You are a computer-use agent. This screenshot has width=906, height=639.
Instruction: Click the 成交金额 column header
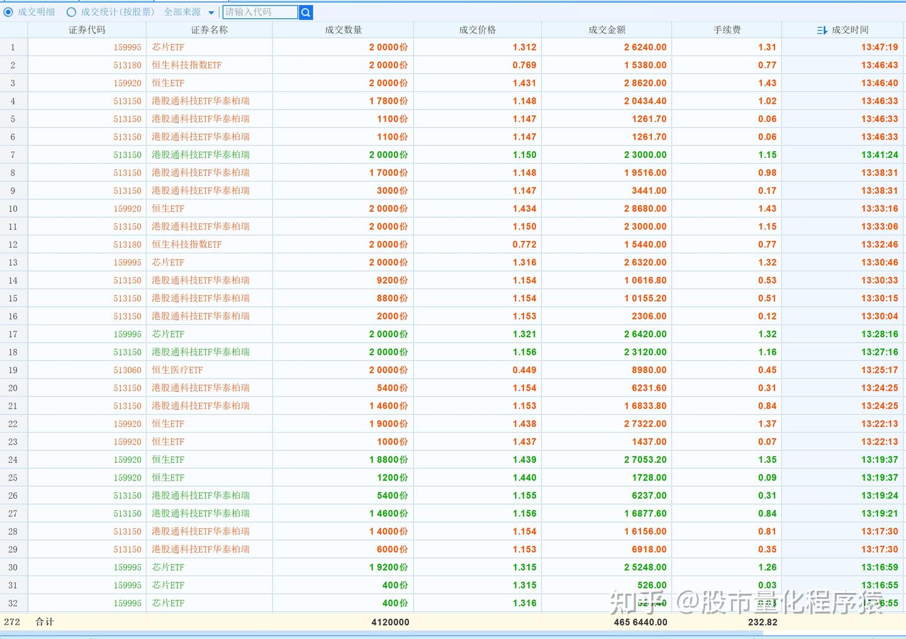[607, 30]
